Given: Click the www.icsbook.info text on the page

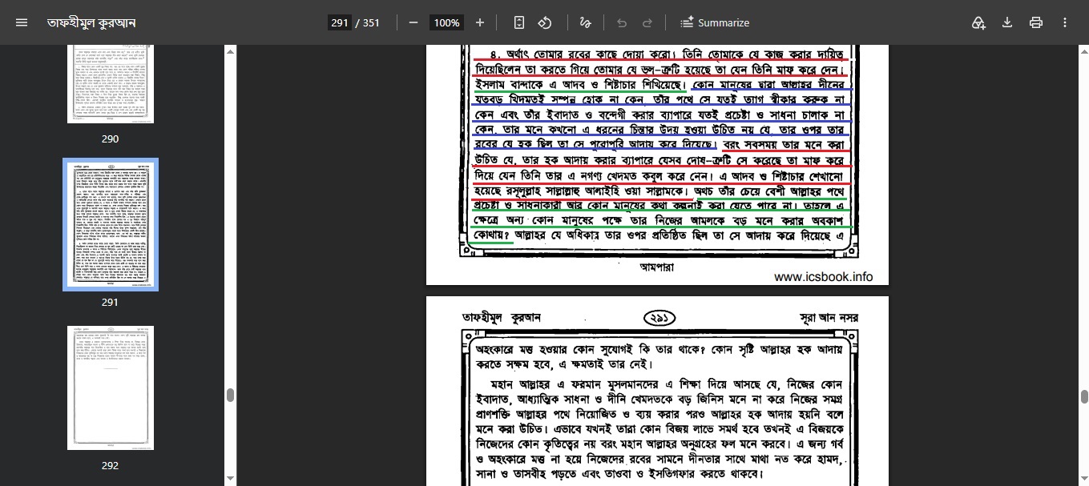Looking at the screenshot, I should [x=823, y=277].
